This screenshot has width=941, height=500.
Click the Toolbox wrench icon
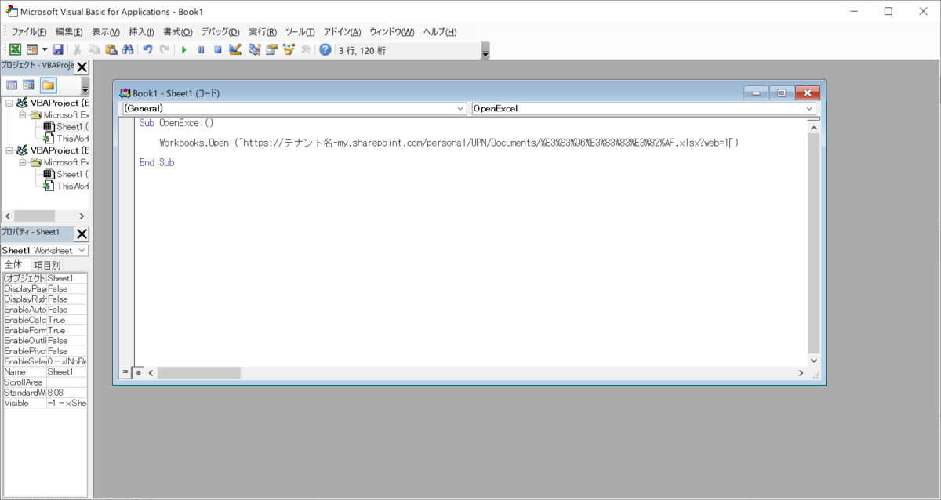click(x=306, y=49)
